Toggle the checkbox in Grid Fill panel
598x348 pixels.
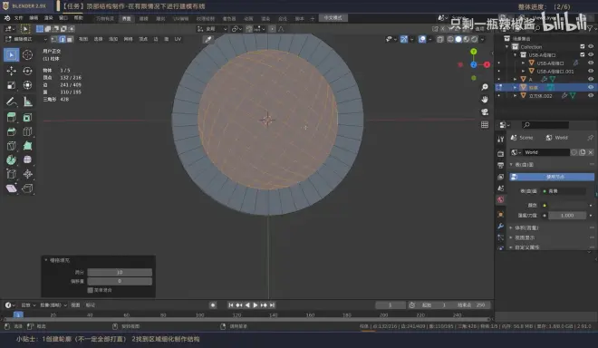pyautogui.click(x=91, y=290)
